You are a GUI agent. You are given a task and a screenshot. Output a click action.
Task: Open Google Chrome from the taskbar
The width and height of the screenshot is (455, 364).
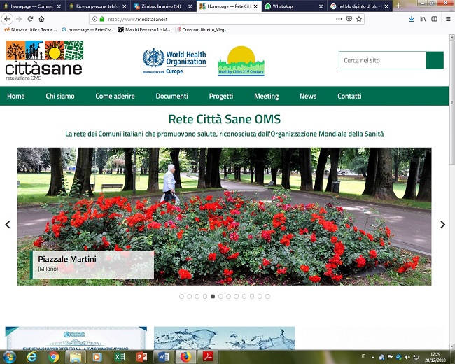53,356
